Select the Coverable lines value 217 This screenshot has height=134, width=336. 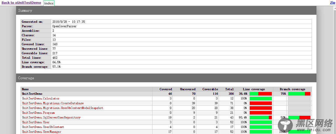55,53
